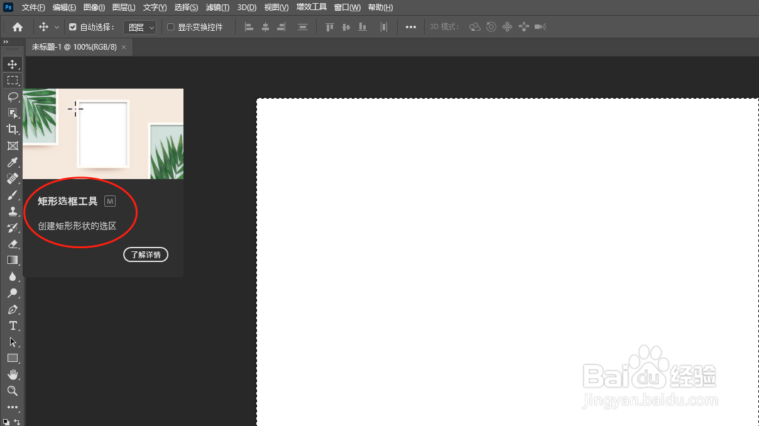
Task: Click align top edges icon
Action: coord(329,27)
